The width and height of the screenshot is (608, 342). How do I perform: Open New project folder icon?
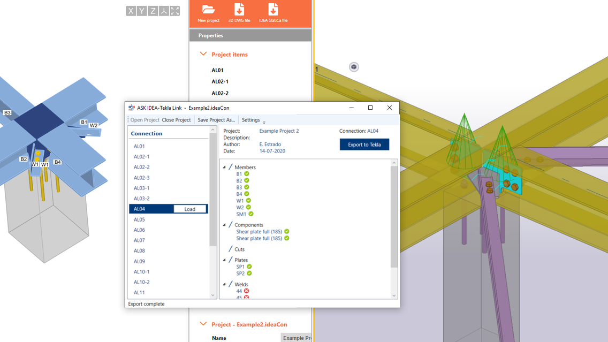pyautogui.click(x=208, y=13)
